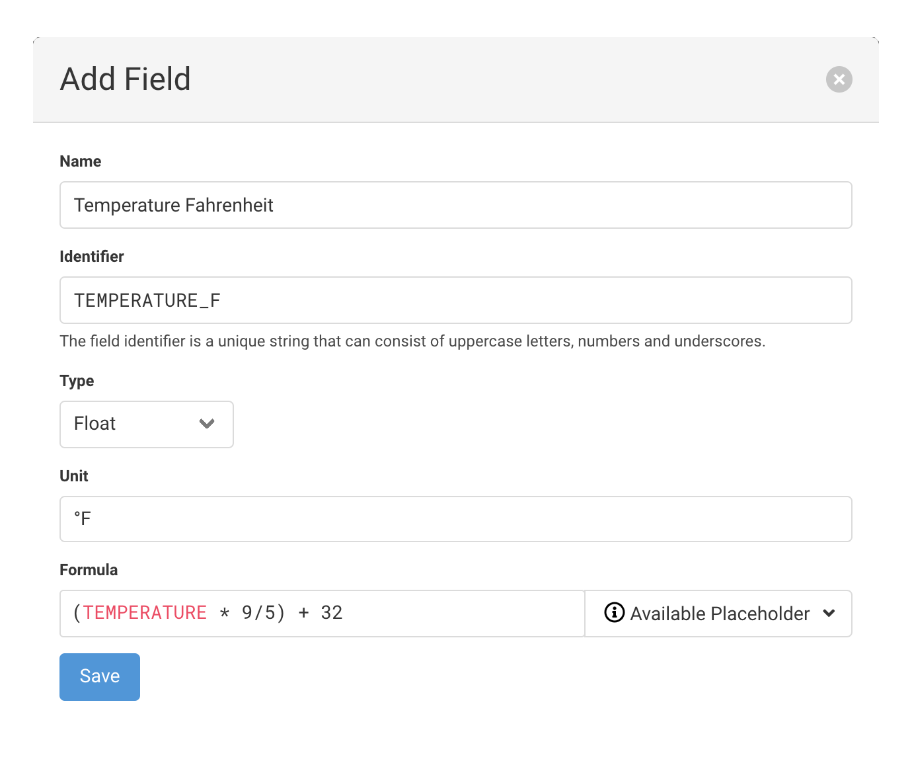
Task: Click the arrow next to Available Placeholder
Action: 829,614
